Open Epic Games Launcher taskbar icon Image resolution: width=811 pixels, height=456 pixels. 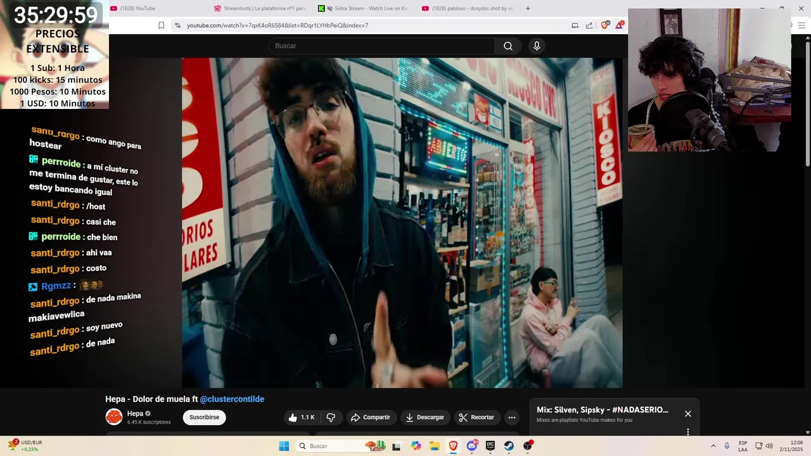point(490,446)
